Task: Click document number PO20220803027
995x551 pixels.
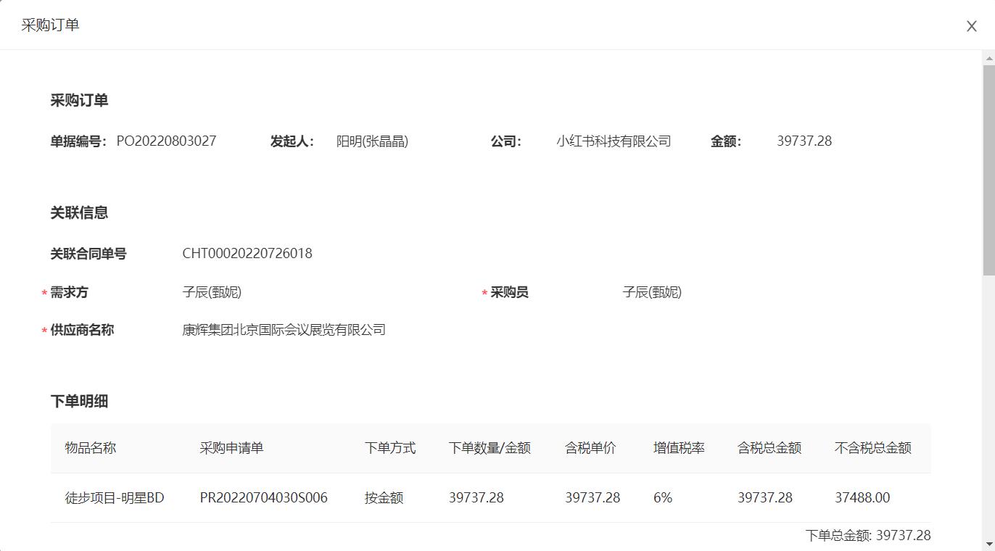Action: click(x=166, y=141)
